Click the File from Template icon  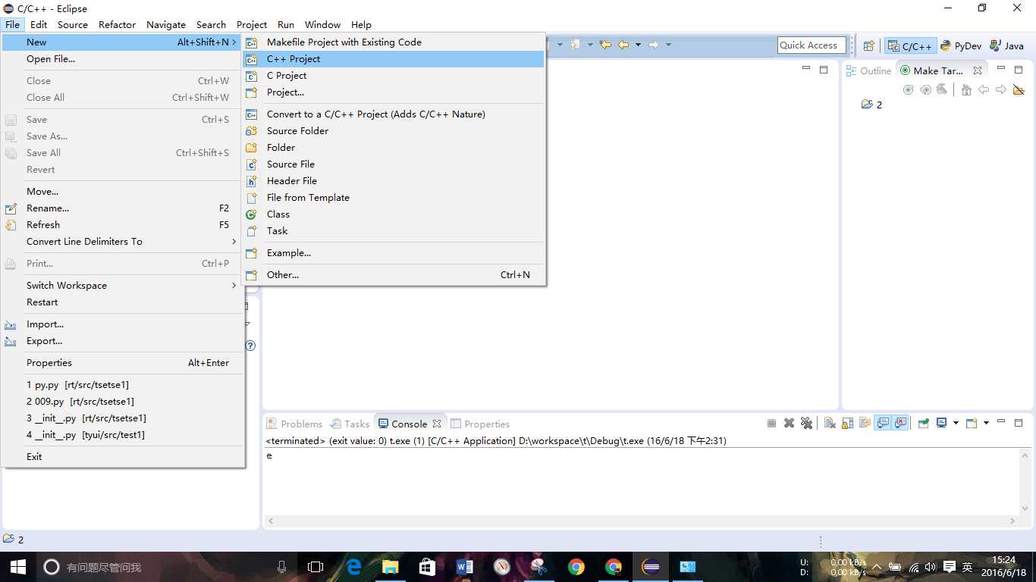pyautogui.click(x=252, y=198)
